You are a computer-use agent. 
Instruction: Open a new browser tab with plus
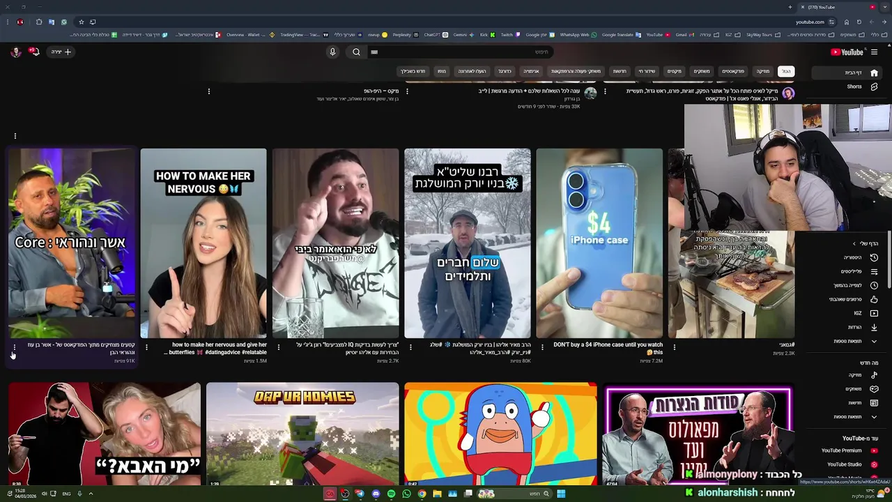tap(790, 7)
